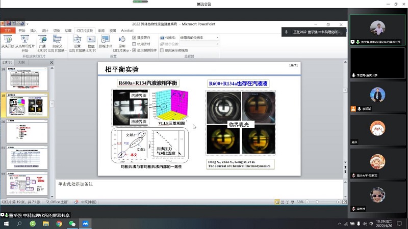The width and height of the screenshot is (408, 229).
Task: Click the IME Chinese indicator in tray
Action: 371,224
